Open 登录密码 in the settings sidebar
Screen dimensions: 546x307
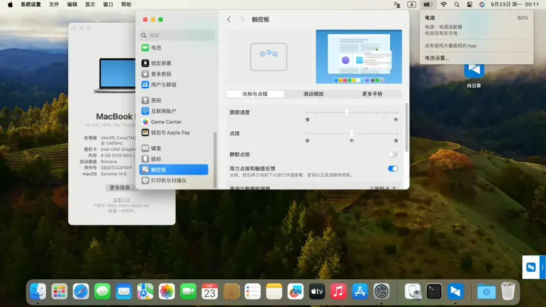[x=173, y=74]
